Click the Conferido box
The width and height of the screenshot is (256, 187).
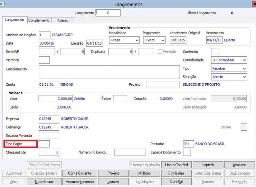pos(215,52)
